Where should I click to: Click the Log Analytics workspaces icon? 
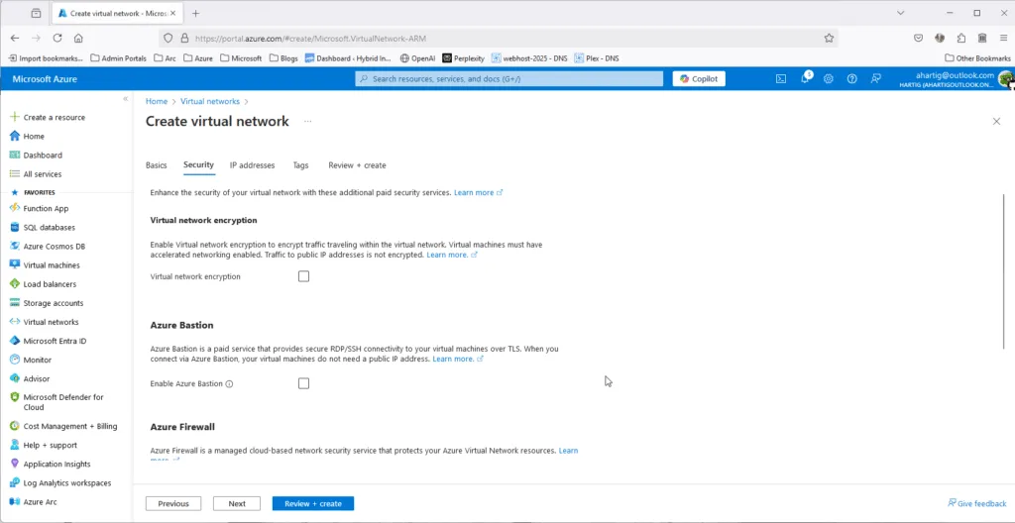pos(15,482)
